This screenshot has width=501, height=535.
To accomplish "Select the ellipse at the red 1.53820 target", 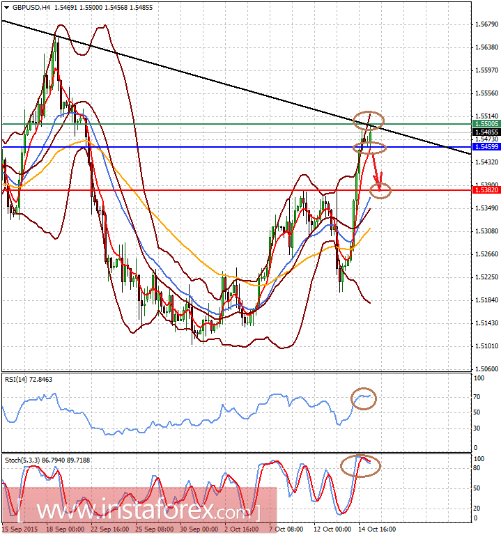I will [382, 189].
